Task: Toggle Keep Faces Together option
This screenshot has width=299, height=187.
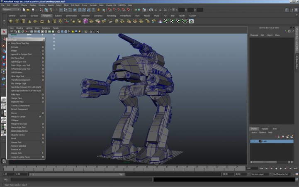Action: pos(19,43)
